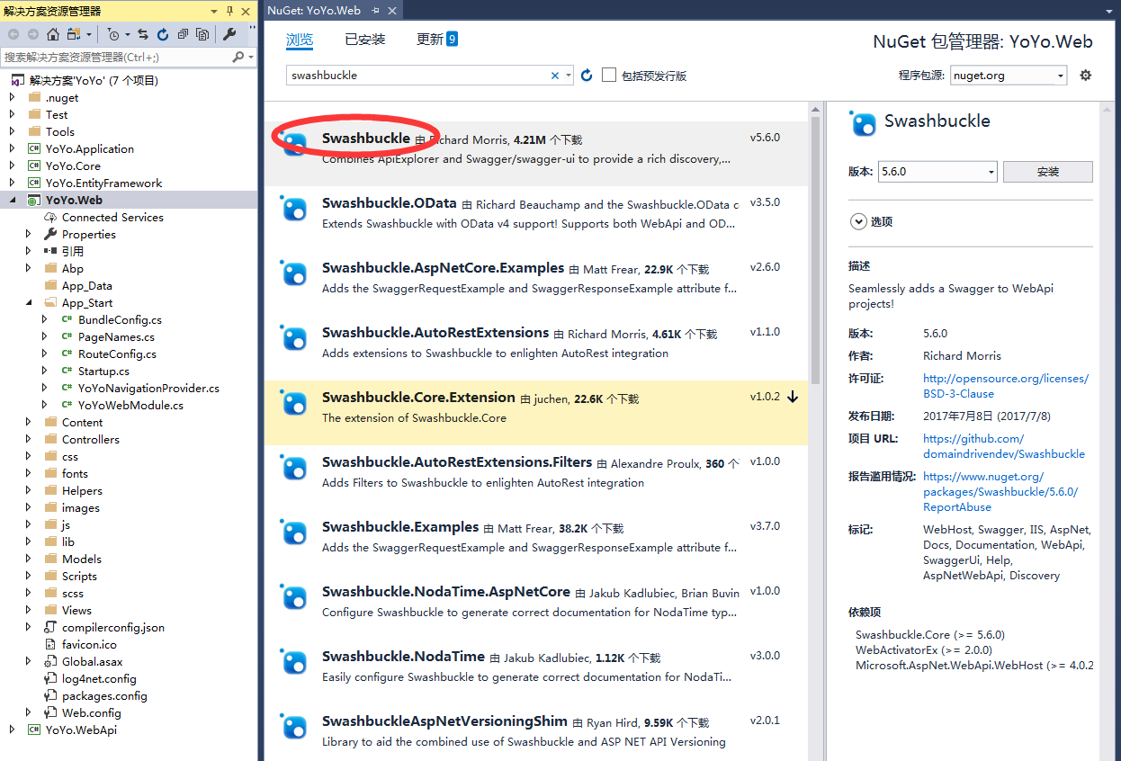Click the Collapse All icon in Solution Explorer

pos(184,34)
